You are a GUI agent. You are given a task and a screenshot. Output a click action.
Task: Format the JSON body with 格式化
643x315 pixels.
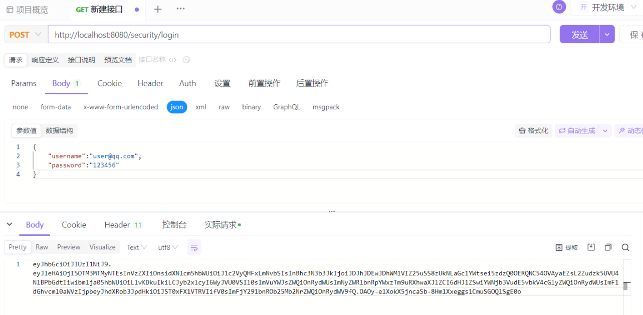tap(533, 130)
